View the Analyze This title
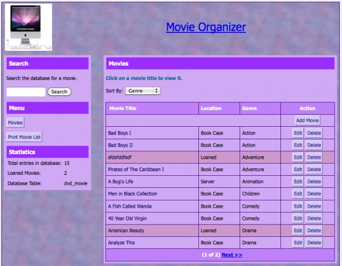The image size is (342, 266). (121, 243)
